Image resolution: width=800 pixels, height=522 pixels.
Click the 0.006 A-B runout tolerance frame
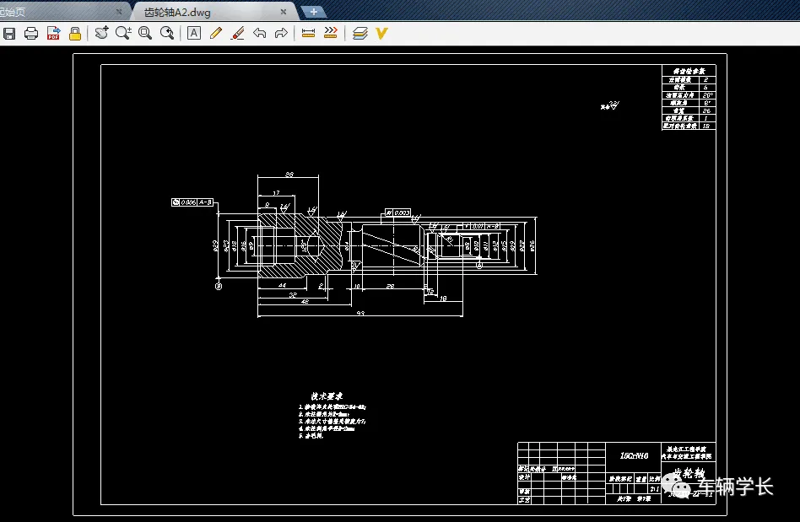click(x=192, y=202)
